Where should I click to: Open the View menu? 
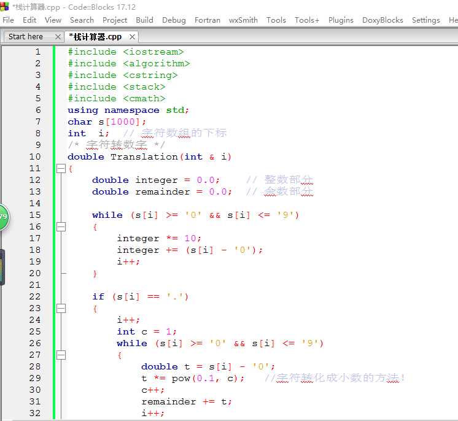click(x=53, y=20)
